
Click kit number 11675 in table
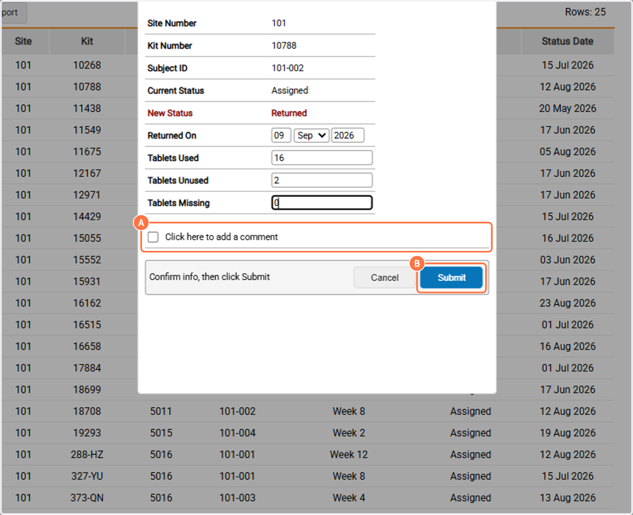(x=87, y=152)
